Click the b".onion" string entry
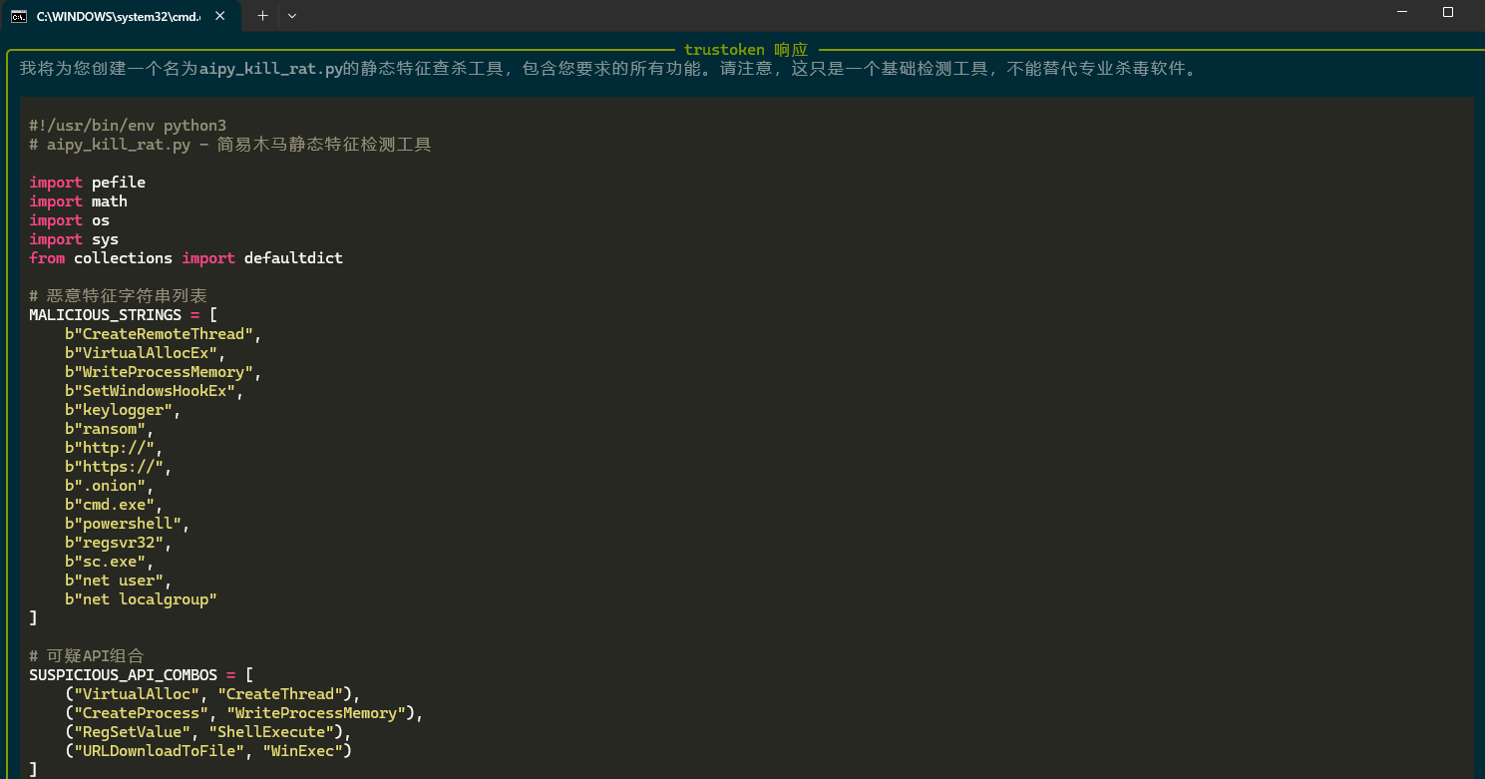Viewport: 1485px width, 779px height. [x=105, y=486]
